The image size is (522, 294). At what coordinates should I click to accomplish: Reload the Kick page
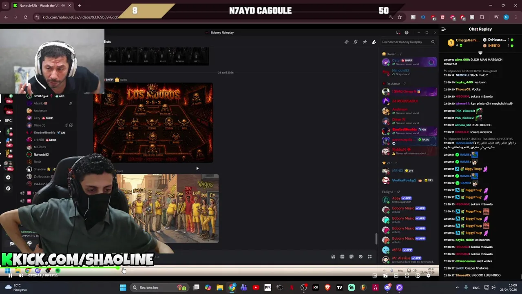coord(26,17)
